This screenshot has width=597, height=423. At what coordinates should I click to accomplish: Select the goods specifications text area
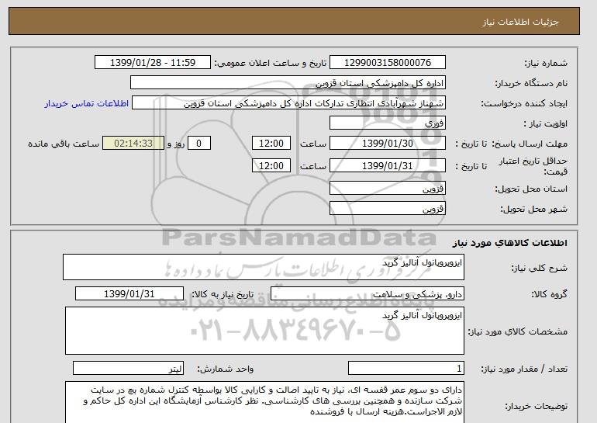[x=264, y=331]
